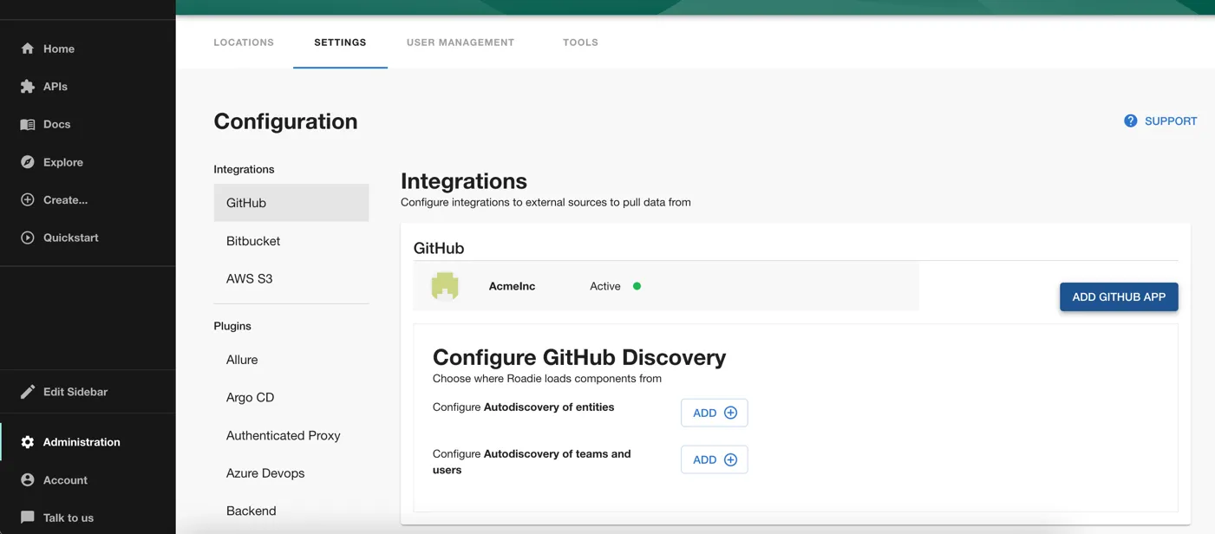Click the Create... plus icon

[27, 199]
